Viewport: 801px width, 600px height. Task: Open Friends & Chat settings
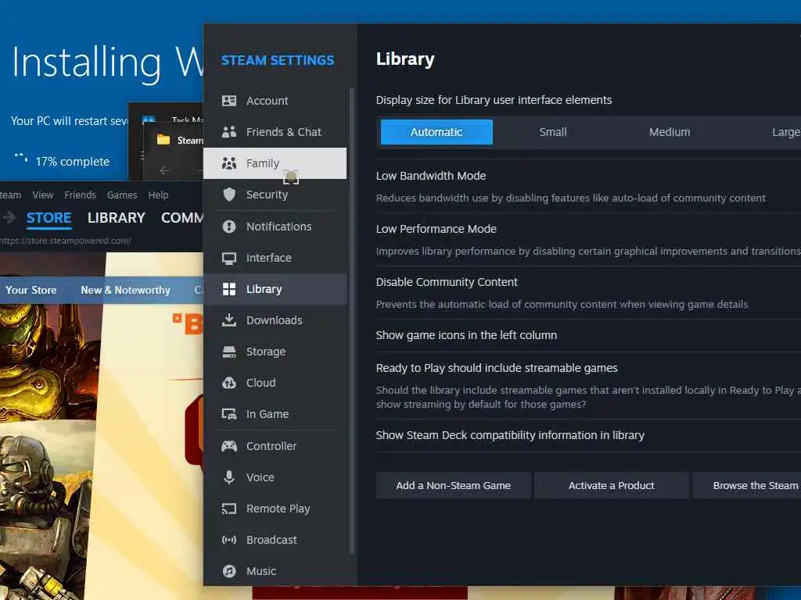tap(275, 132)
